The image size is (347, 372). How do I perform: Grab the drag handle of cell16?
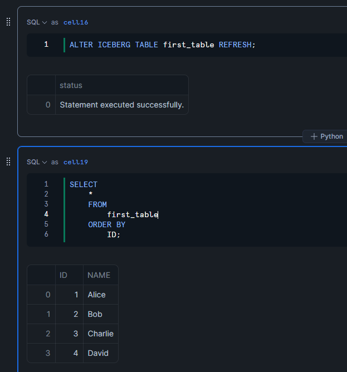(8, 22)
